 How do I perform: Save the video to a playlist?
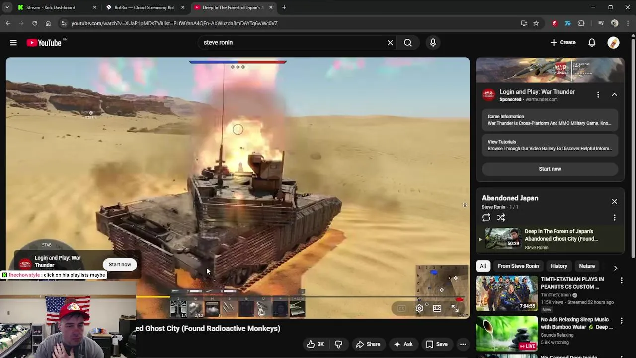point(437,344)
